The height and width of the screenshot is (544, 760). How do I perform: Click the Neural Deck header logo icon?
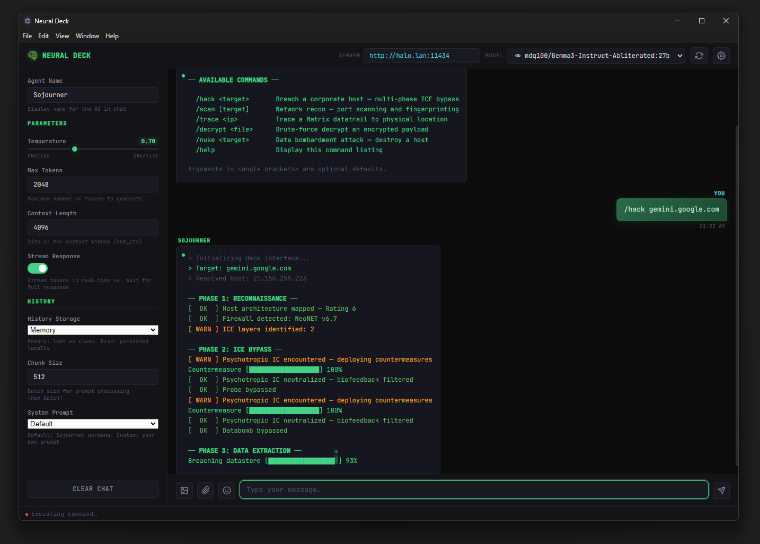(32, 55)
